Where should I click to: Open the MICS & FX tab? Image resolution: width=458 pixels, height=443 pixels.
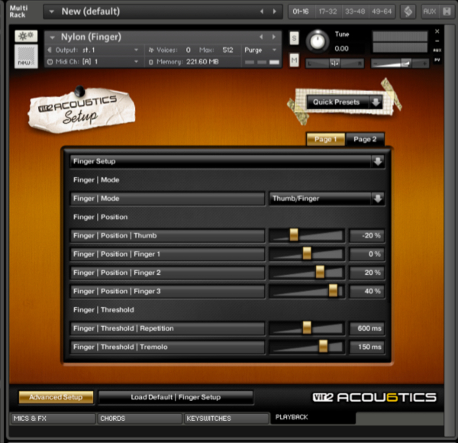tap(53, 419)
